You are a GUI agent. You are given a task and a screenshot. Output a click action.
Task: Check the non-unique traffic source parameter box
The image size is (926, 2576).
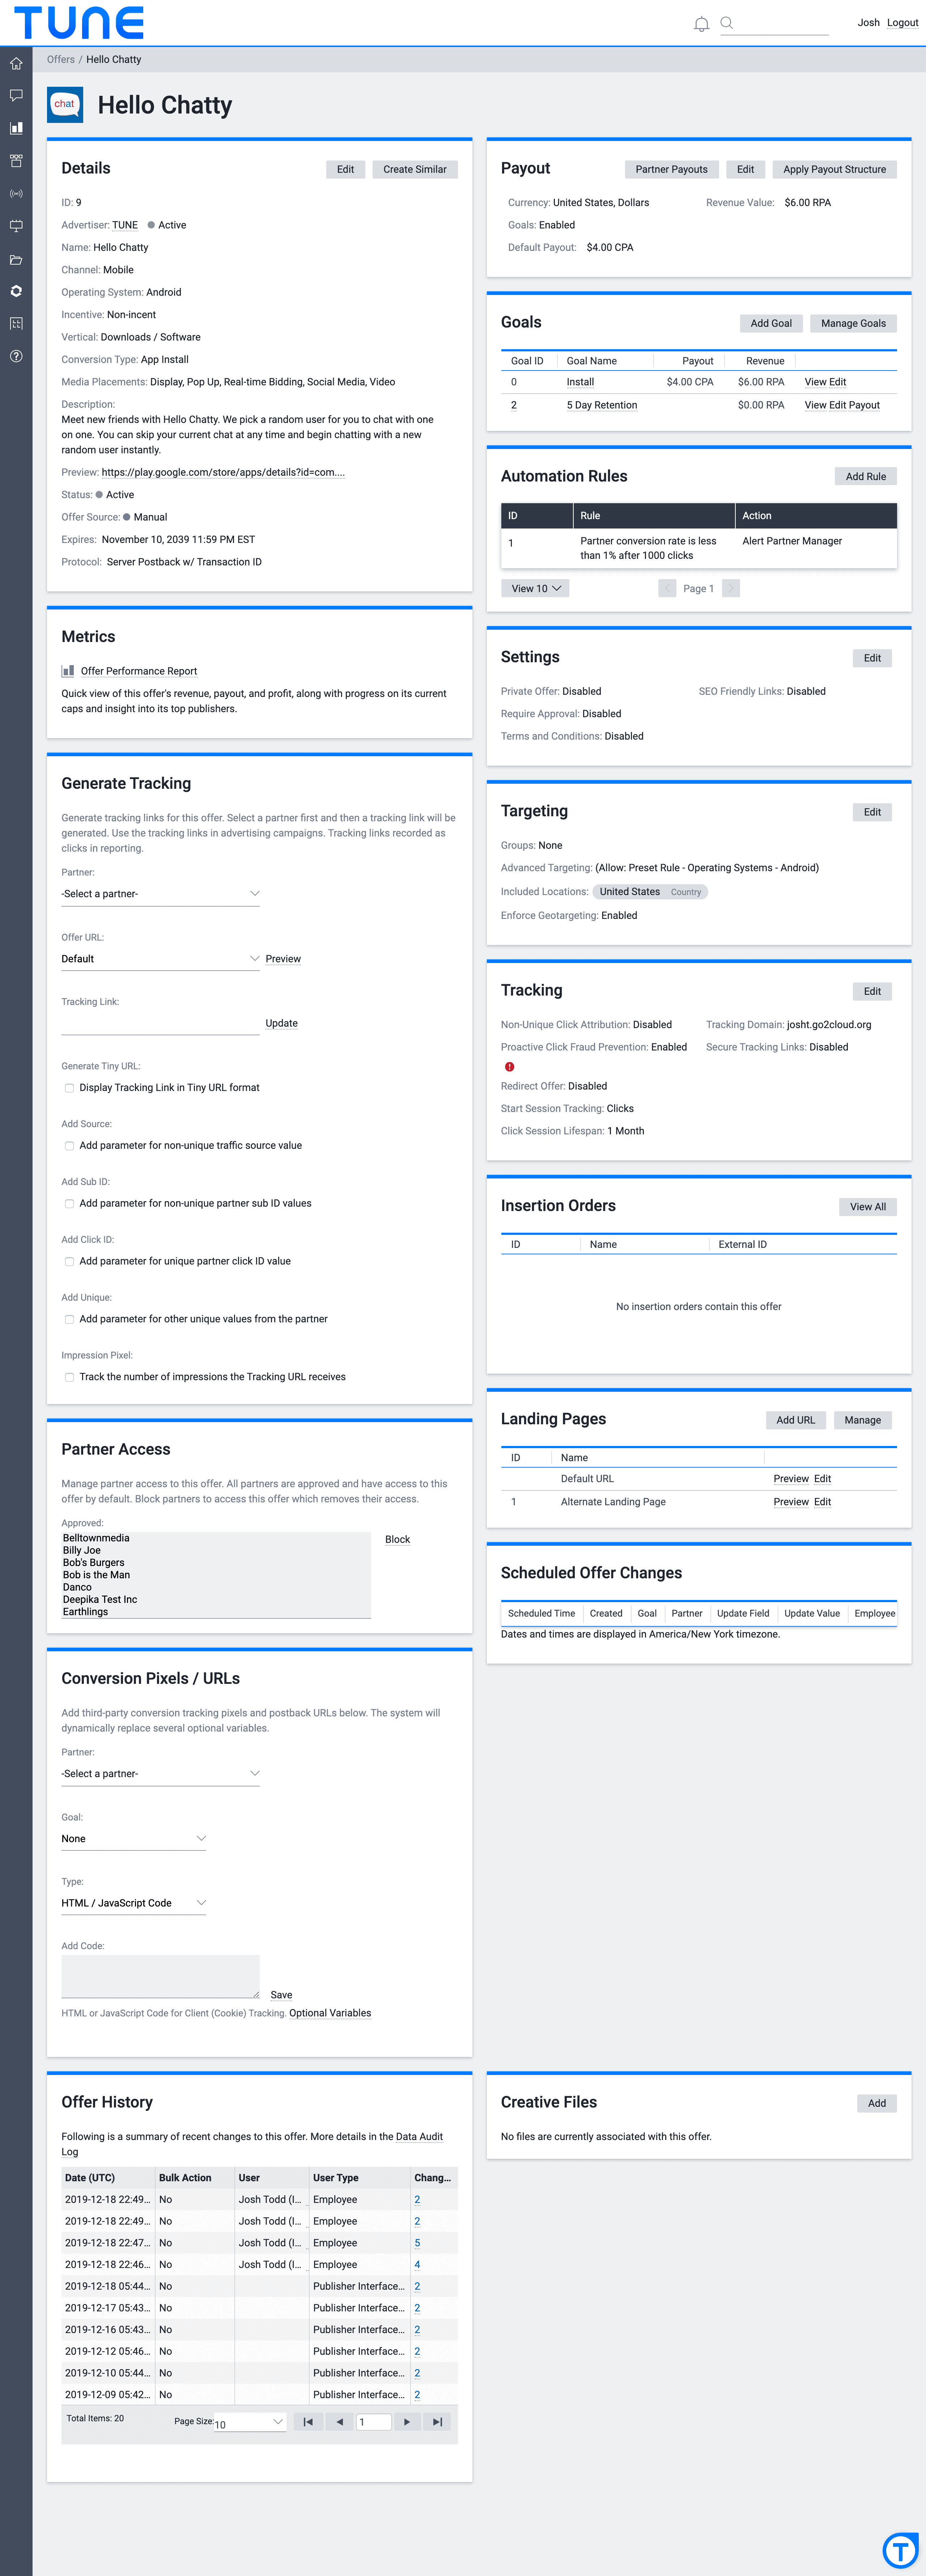[69, 1146]
